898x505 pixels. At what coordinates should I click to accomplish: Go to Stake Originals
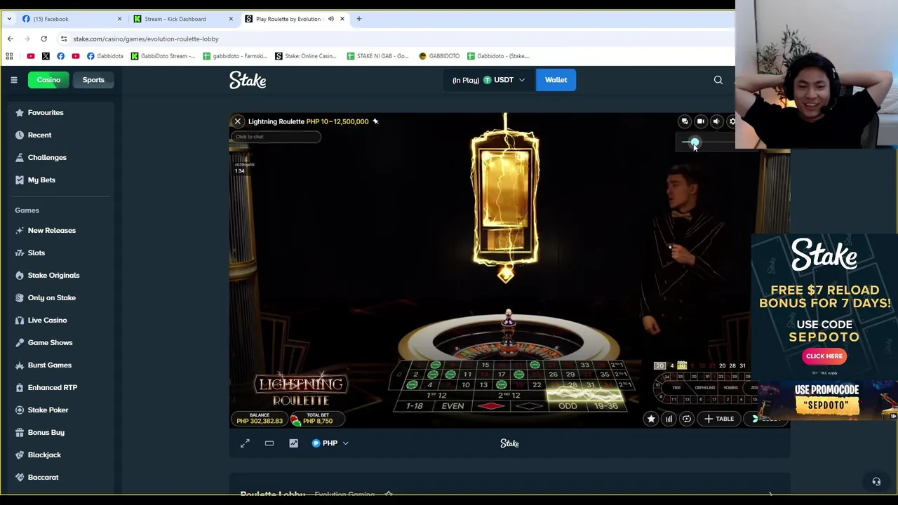tap(53, 275)
